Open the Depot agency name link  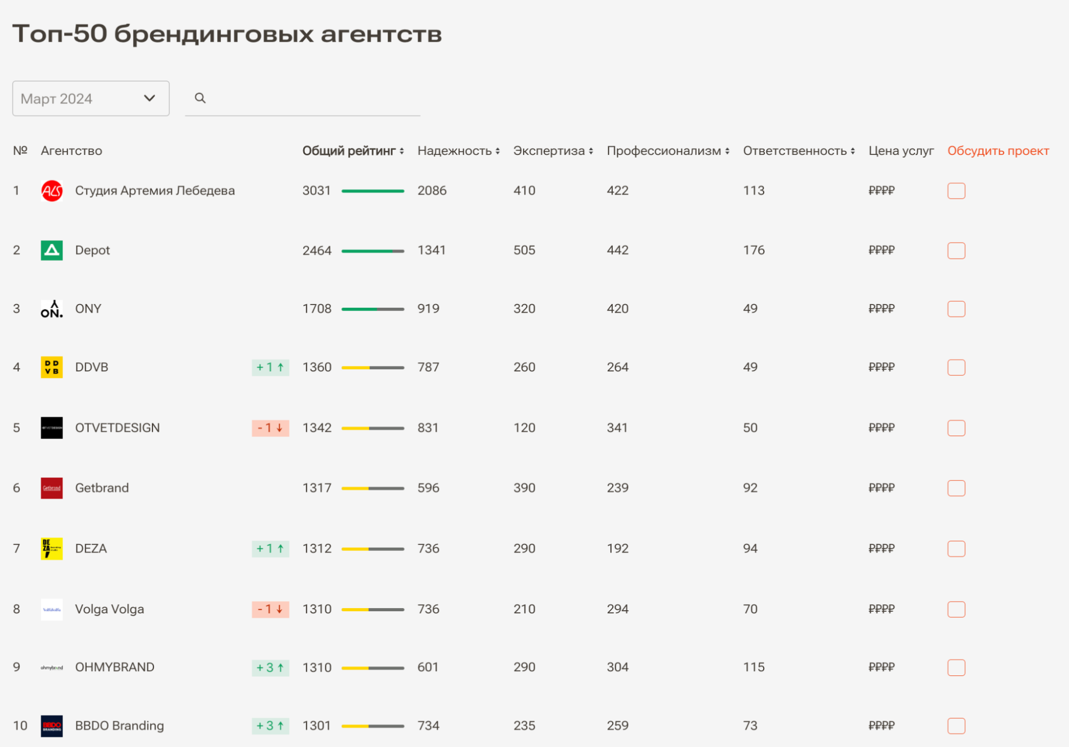coord(93,250)
